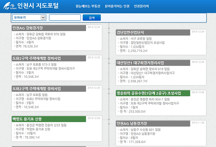
Task: Click date 2013.11.28 on 남동경기장 card
Action: coord(198,123)
